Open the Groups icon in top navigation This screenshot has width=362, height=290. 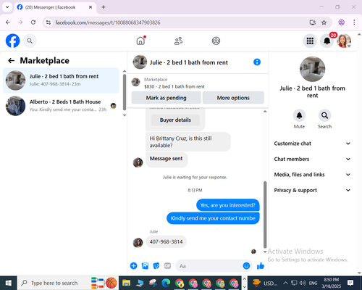[216, 41]
